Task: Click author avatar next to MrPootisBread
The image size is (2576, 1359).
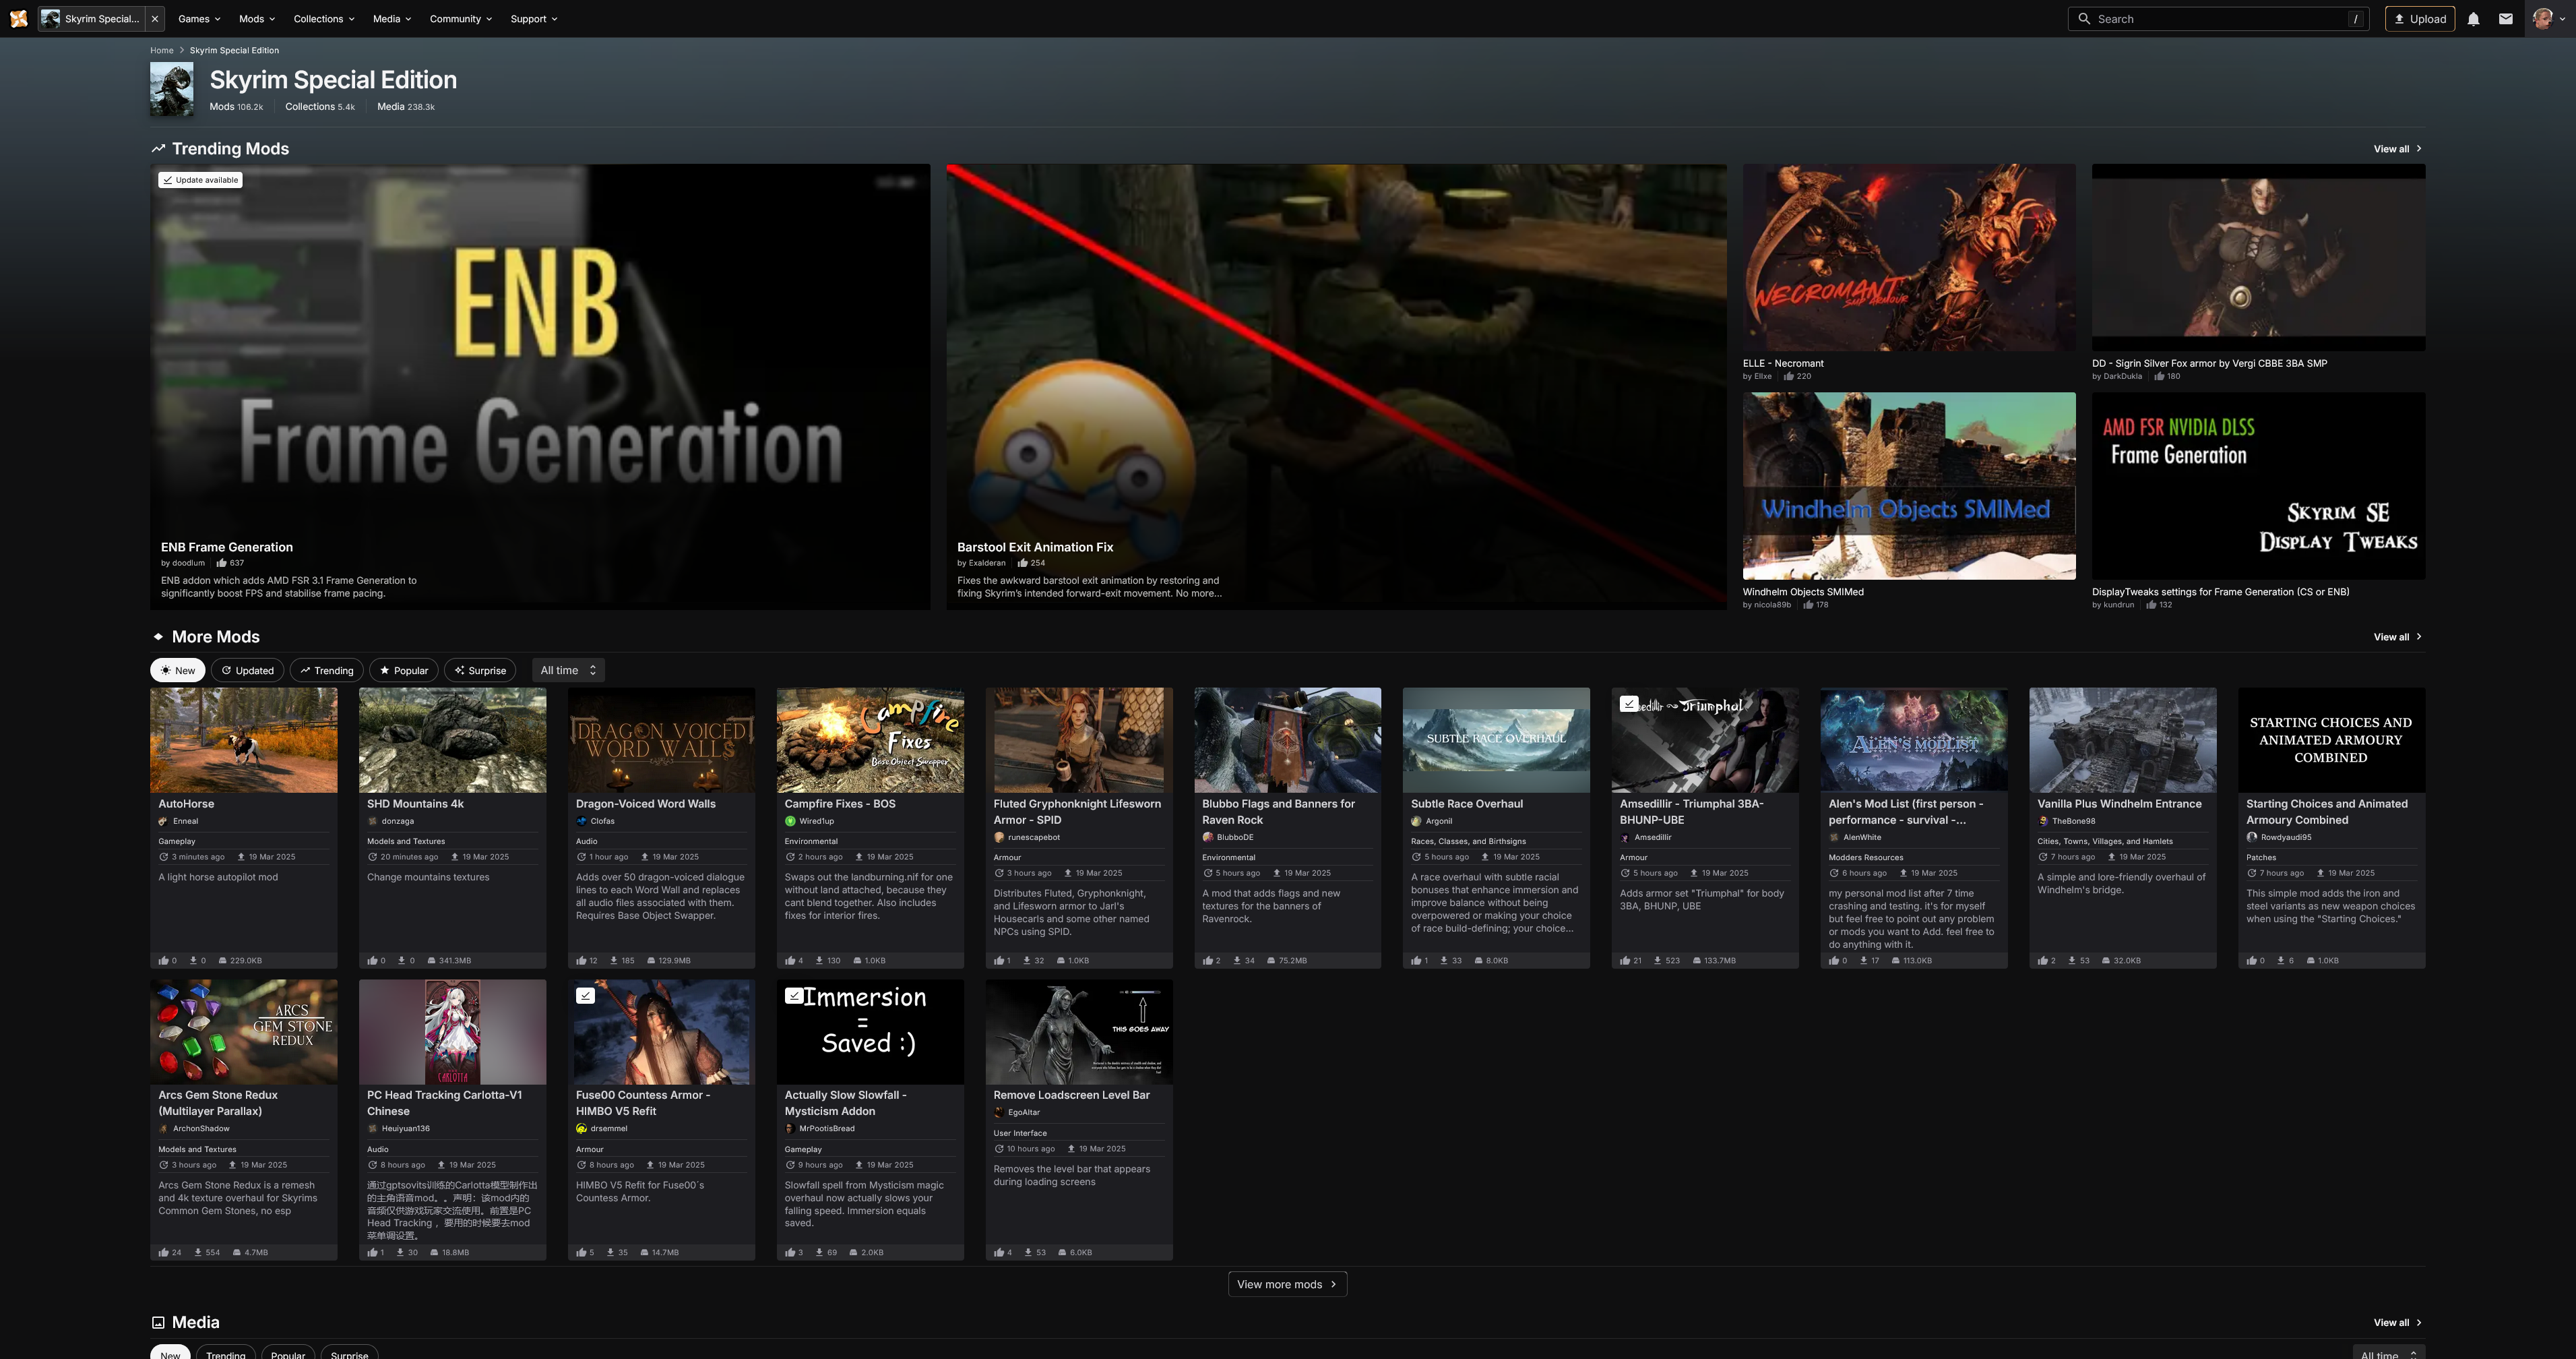Action: (790, 1129)
